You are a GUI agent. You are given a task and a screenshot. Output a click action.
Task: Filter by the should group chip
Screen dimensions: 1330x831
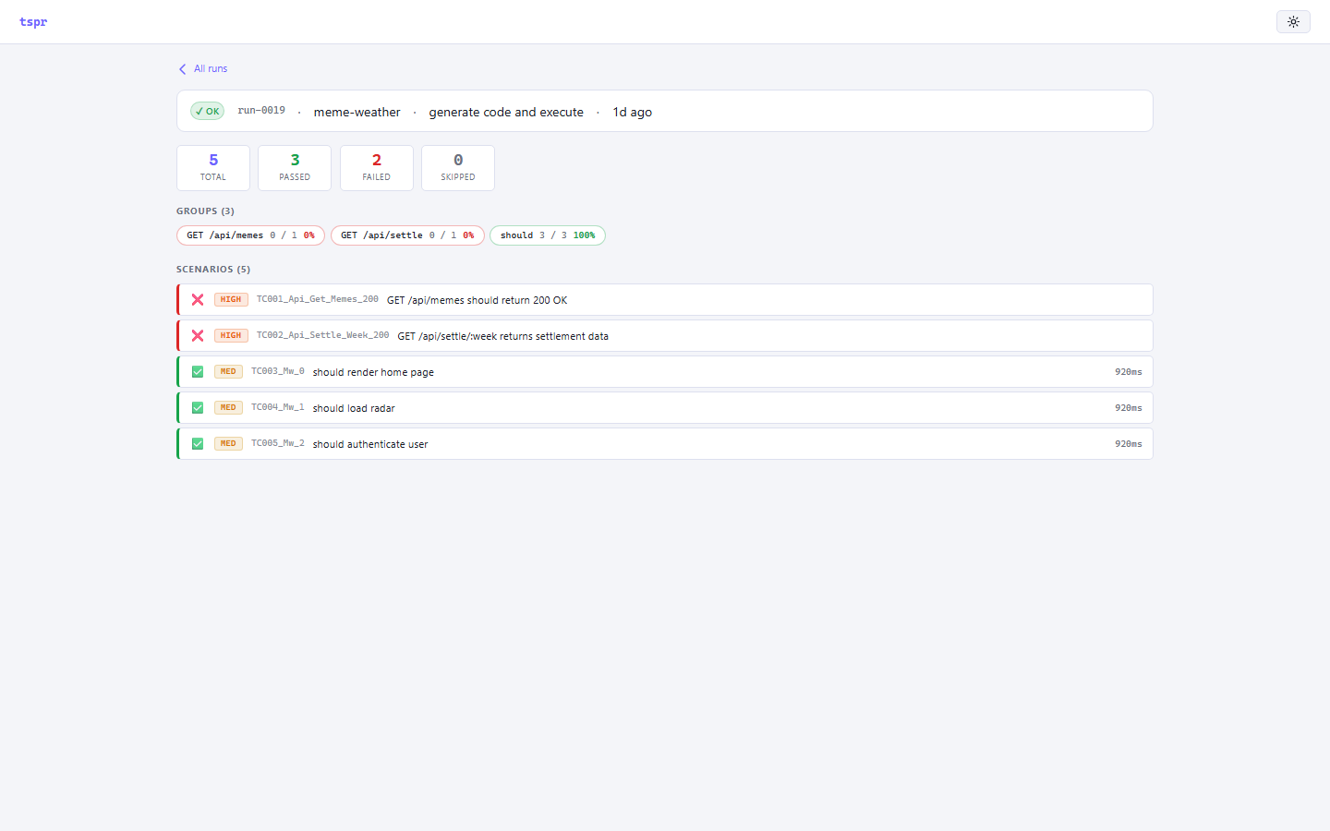point(548,235)
